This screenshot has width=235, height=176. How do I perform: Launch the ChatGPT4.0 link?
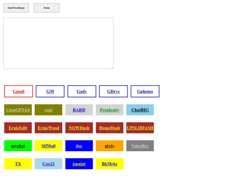(18, 110)
